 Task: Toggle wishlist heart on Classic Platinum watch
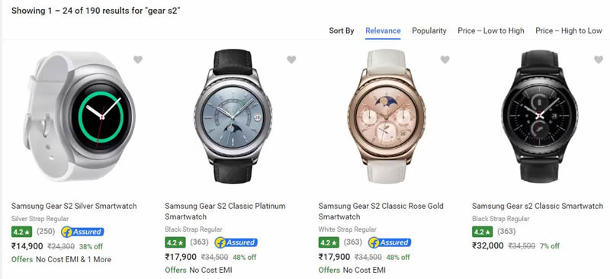click(x=291, y=59)
